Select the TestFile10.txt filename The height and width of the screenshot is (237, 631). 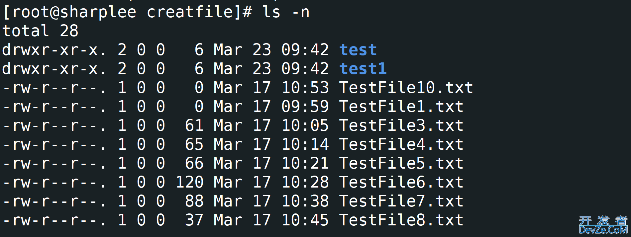pyautogui.click(x=406, y=88)
